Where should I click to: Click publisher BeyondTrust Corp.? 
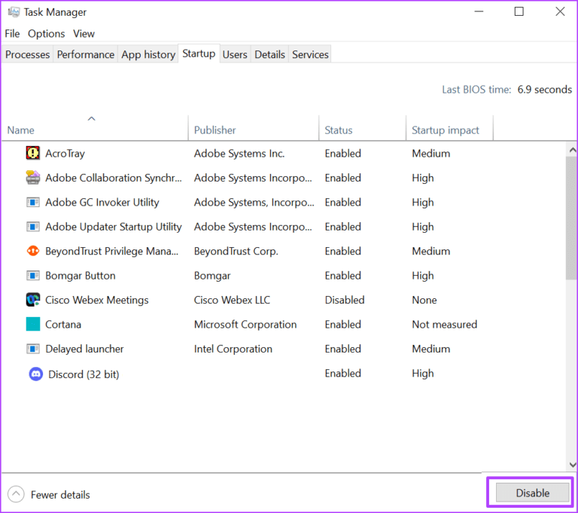point(236,251)
